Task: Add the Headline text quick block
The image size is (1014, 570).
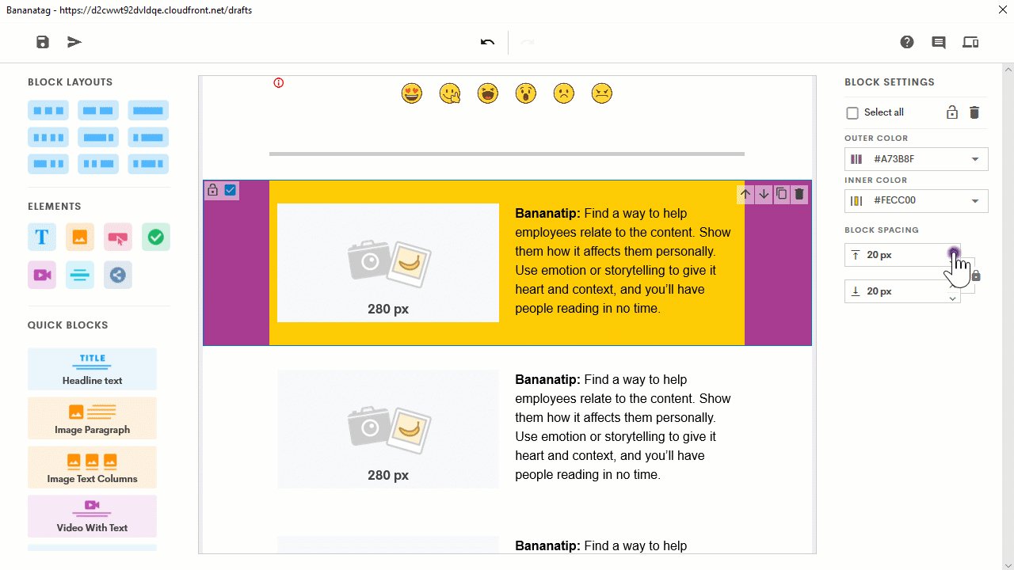Action: coord(92,369)
